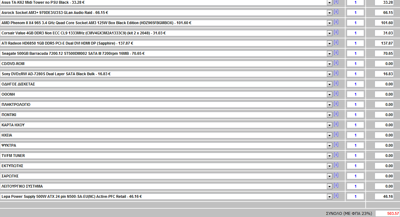
Task: Select the 16.83 price field
Action: click(384, 74)
